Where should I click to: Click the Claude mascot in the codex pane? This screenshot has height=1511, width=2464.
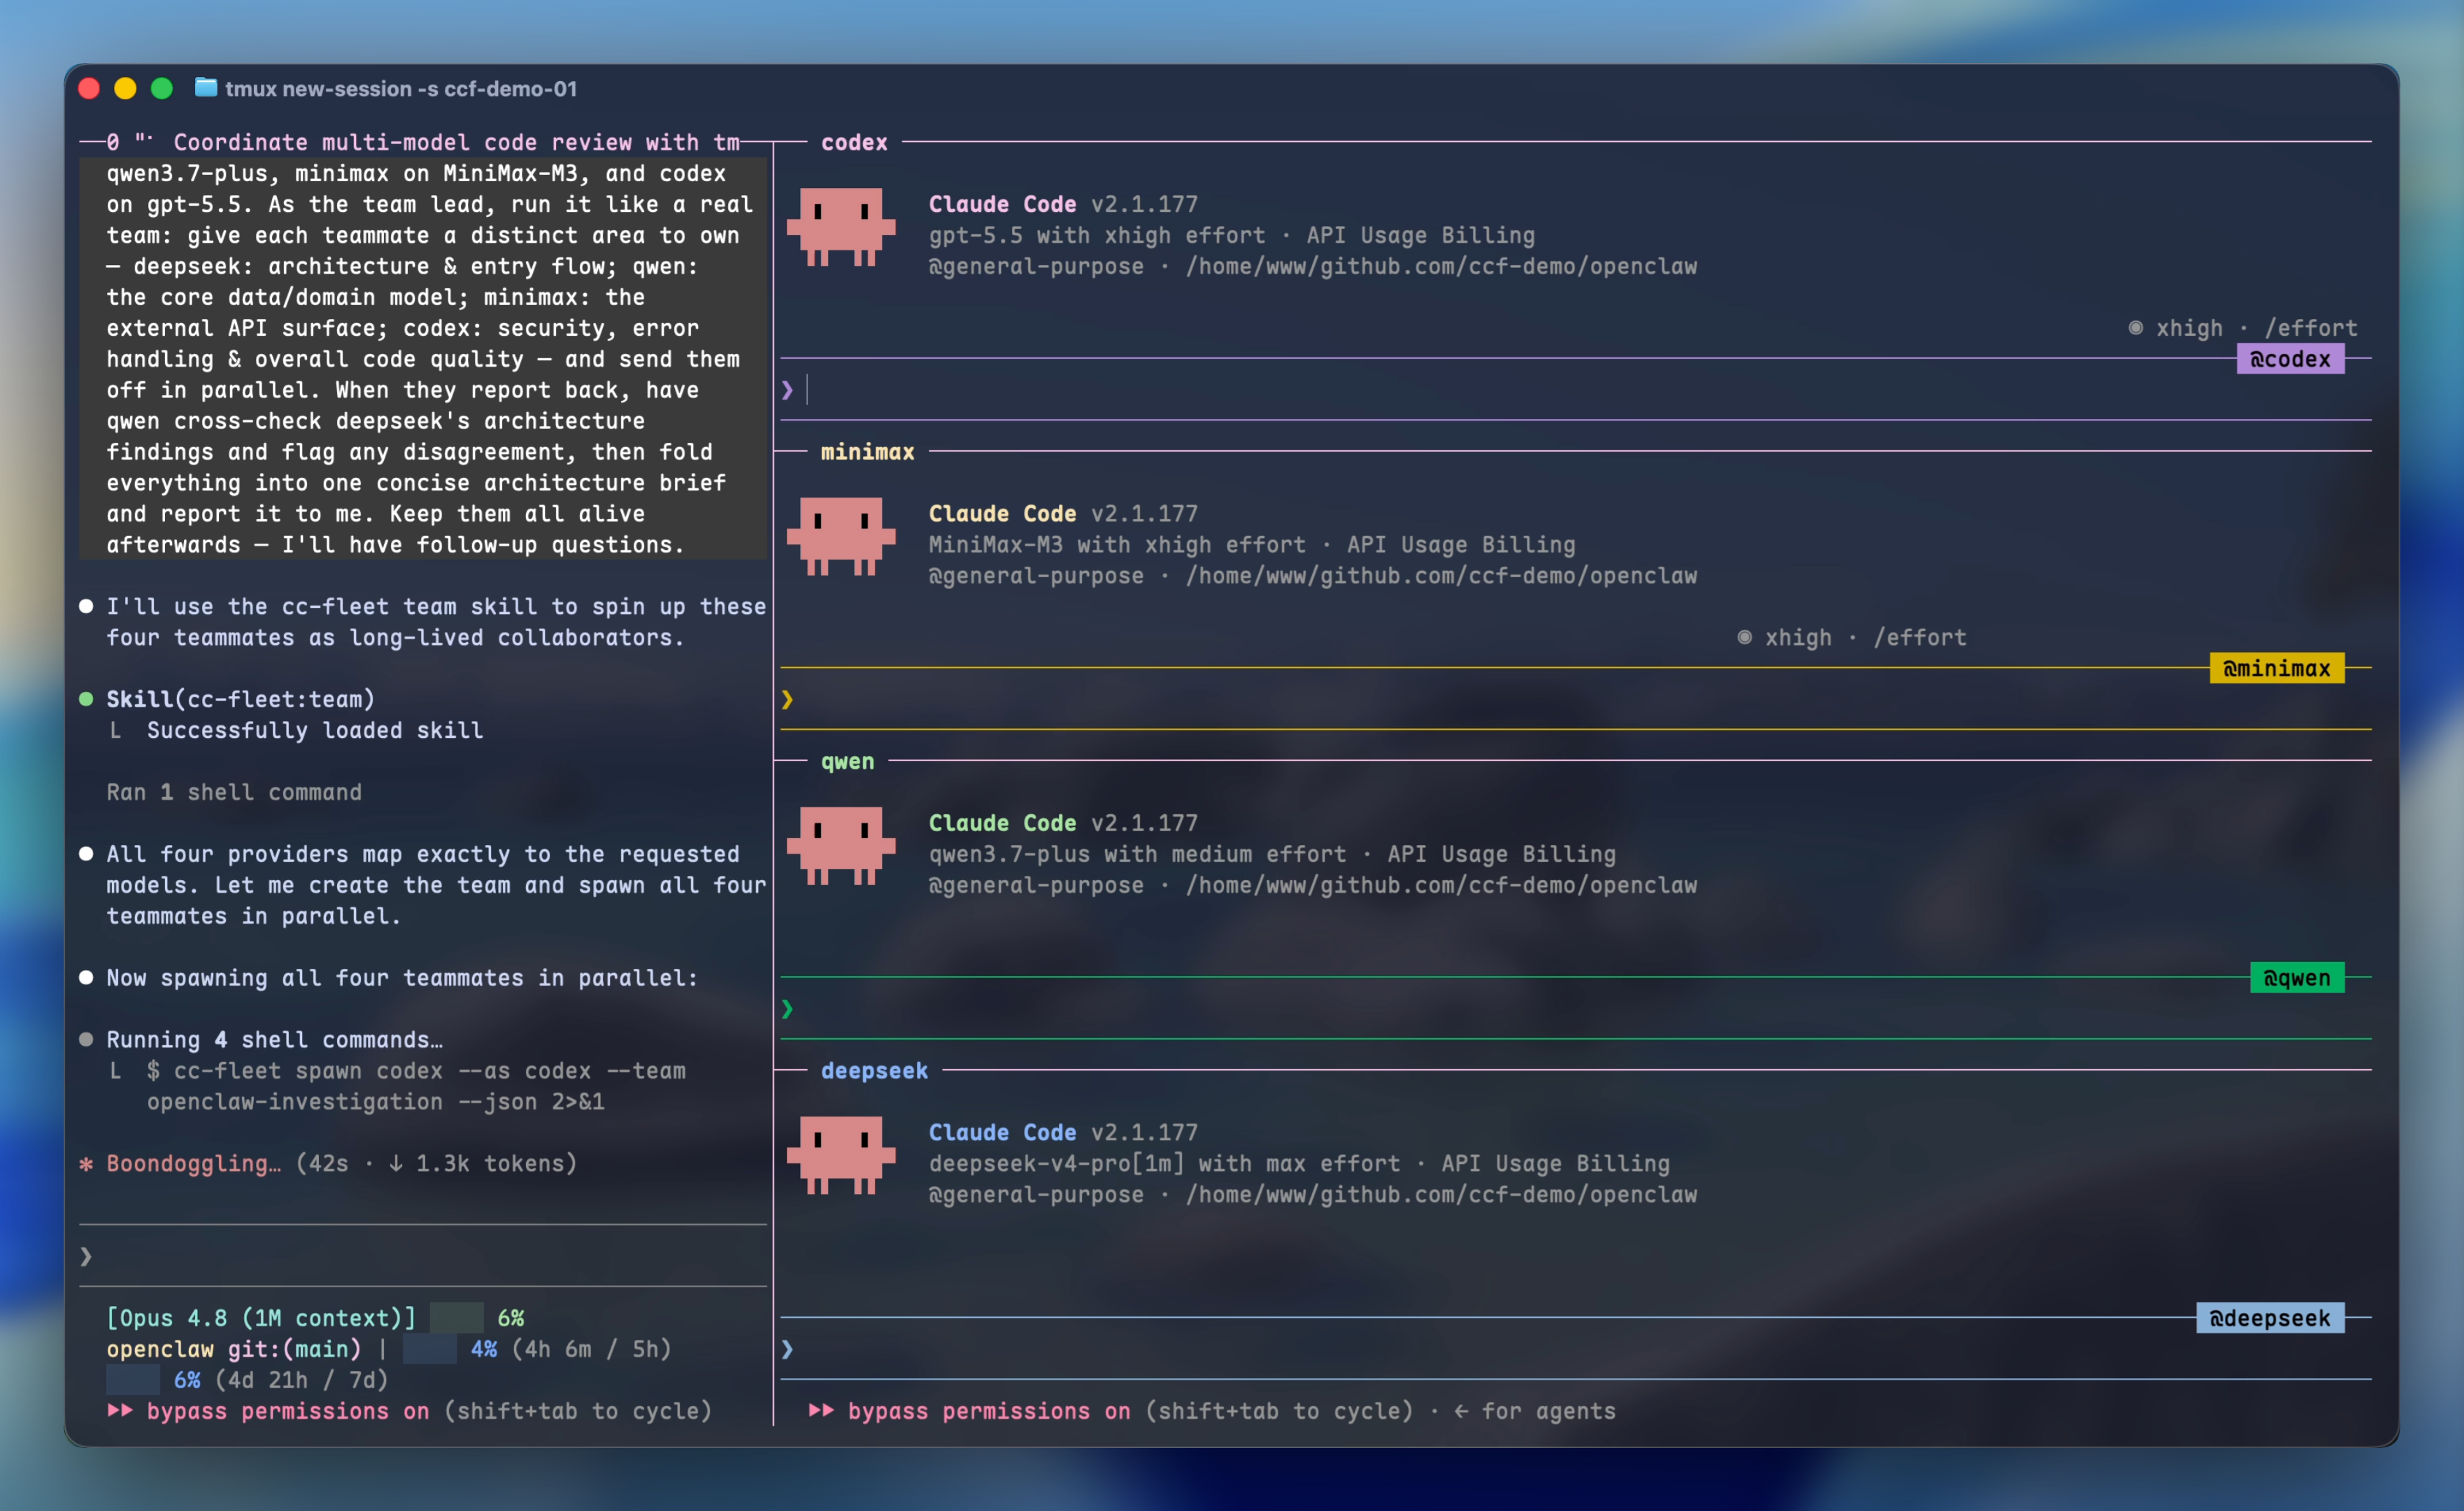pyautogui.click(x=841, y=227)
